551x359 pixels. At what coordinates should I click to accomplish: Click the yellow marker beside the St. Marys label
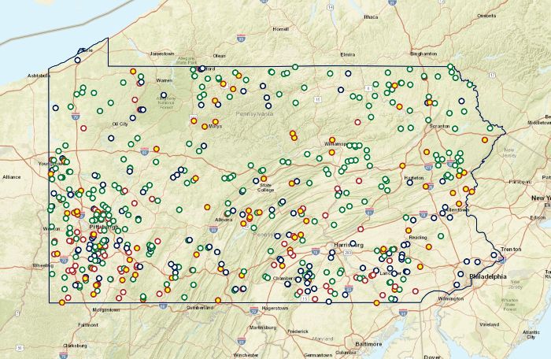pyautogui.click(x=205, y=126)
